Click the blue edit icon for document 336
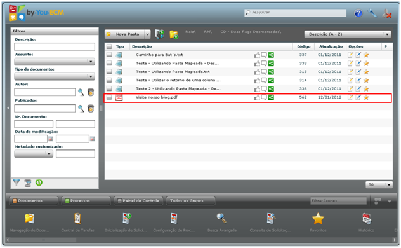Viewport: 401px width, 248px height. coord(358,89)
